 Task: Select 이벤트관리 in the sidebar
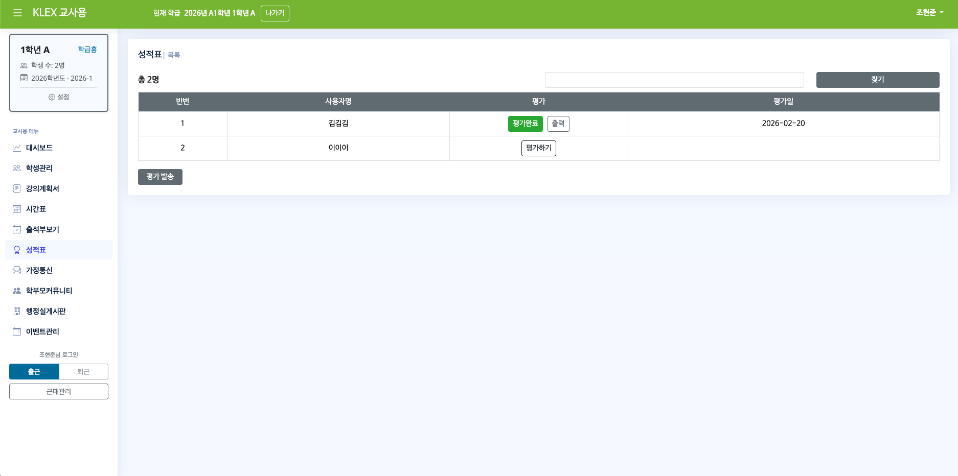[x=42, y=331]
